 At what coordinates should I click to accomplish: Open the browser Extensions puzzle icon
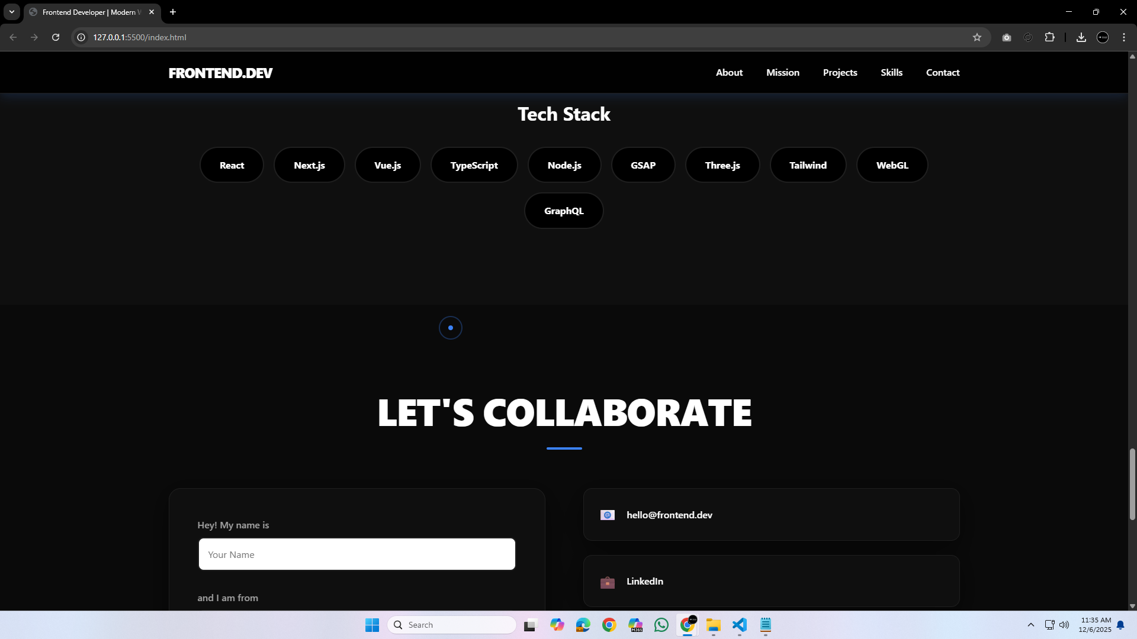coord(1050,37)
